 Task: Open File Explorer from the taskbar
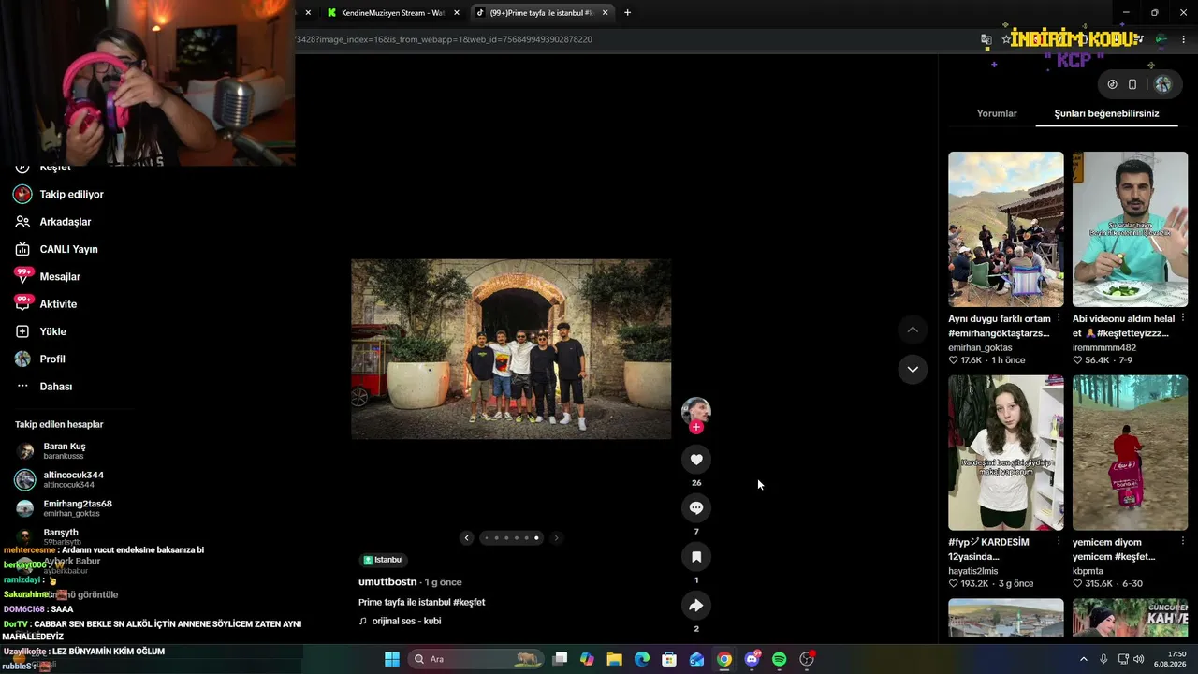pos(615,659)
